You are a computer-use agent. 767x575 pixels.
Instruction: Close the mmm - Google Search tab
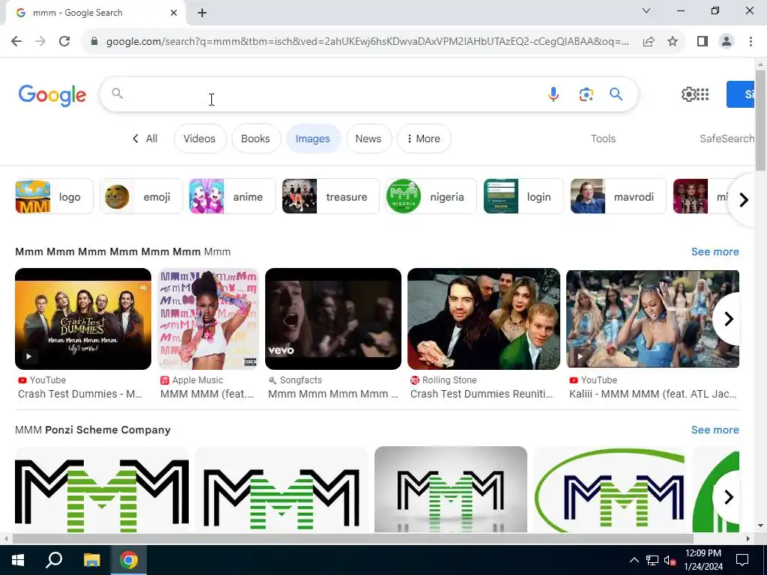pos(174,13)
